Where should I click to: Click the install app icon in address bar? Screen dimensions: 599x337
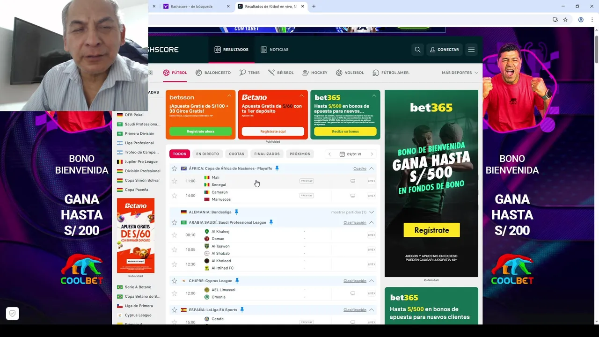pyautogui.click(x=555, y=20)
